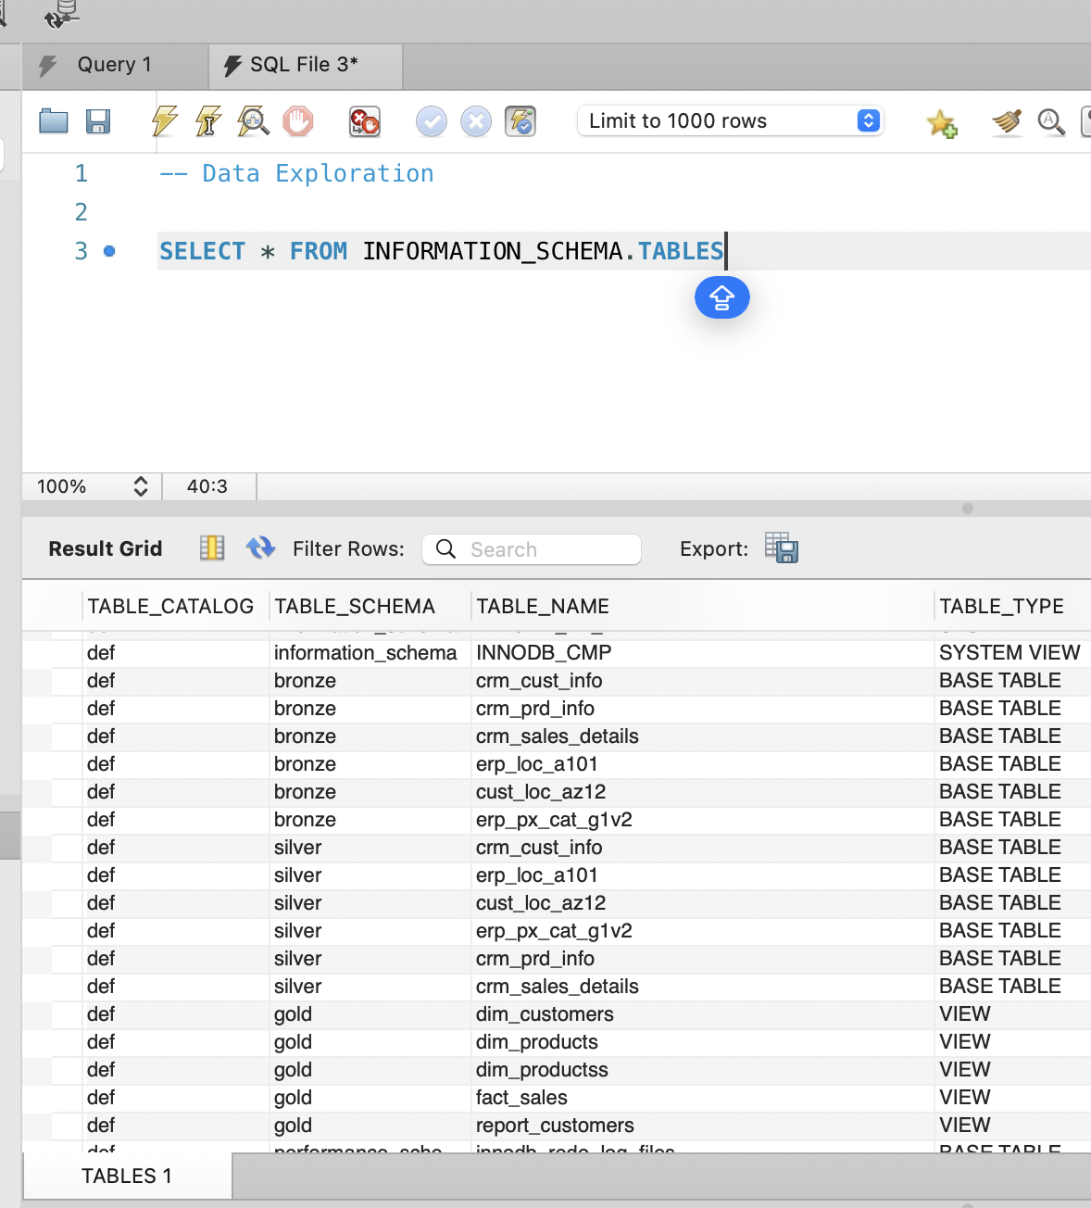The width and height of the screenshot is (1091, 1208).
Task: Switch to the Query 1 tab
Action: click(114, 65)
